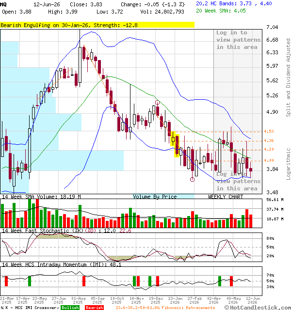Click the red circle marker at the December high

(x=157, y=102)
